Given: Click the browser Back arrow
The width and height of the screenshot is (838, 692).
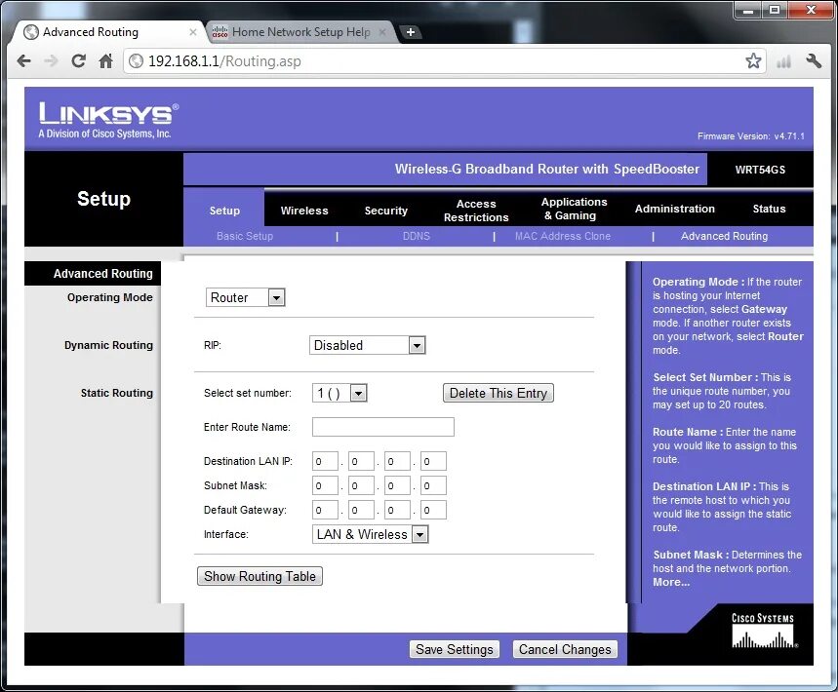Looking at the screenshot, I should [x=24, y=60].
